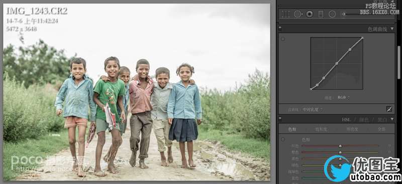The height and width of the screenshot is (184, 402).
Task: Activate the Adjustment Brush tool
Action: [344, 14]
